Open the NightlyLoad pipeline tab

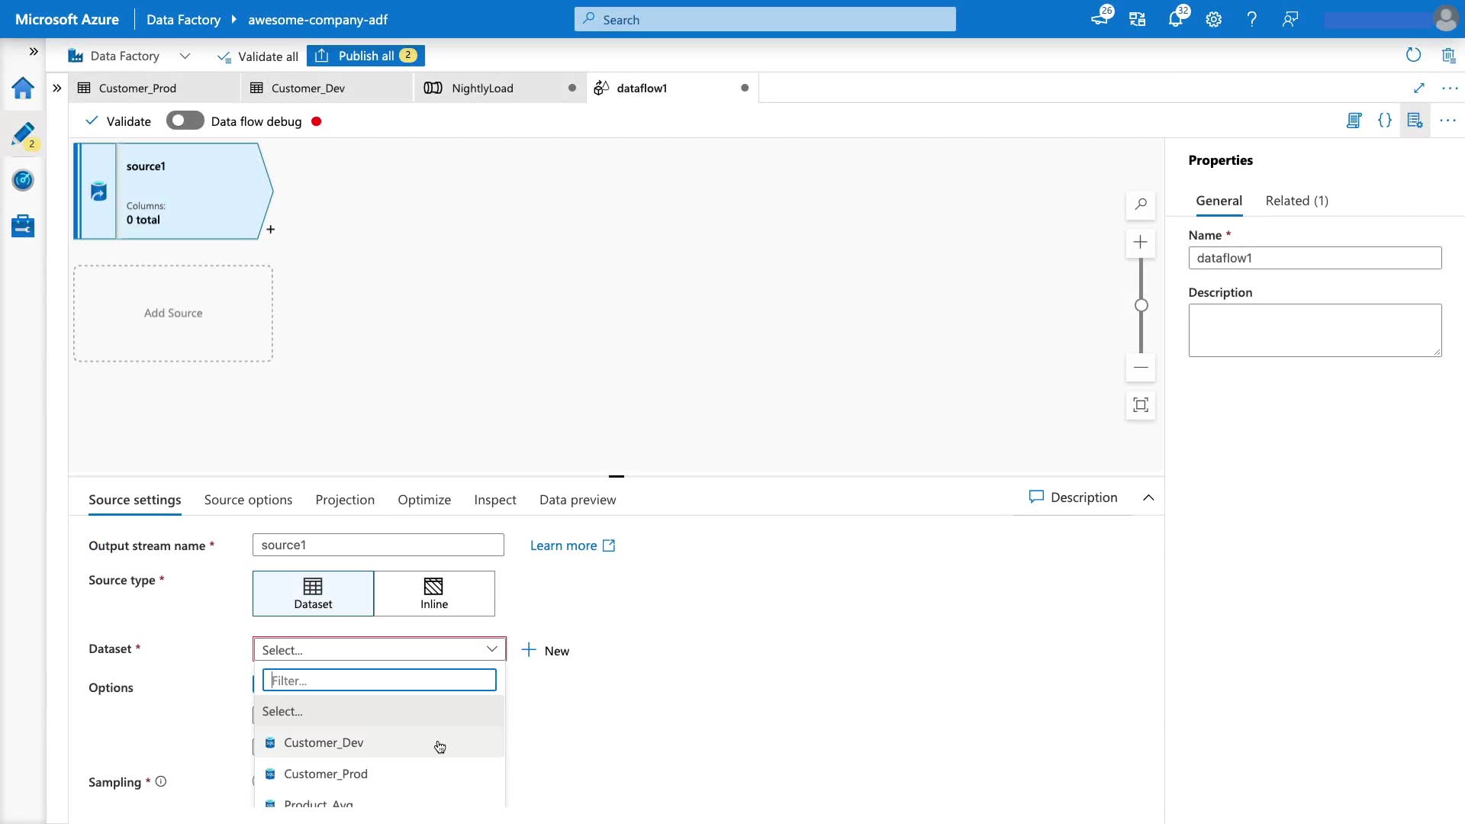482,88
